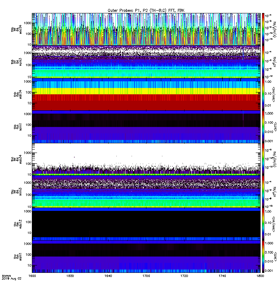Click the nT²/Hz color bar of thb scm3
This screenshot has width=278, height=297.
pos(263,62)
